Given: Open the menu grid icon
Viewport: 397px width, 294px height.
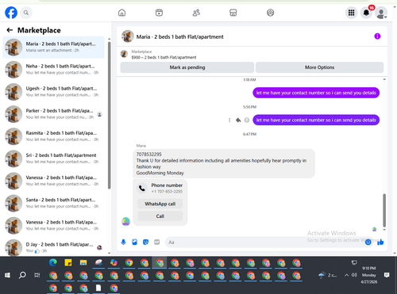Looking at the screenshot, I should 351,13.
